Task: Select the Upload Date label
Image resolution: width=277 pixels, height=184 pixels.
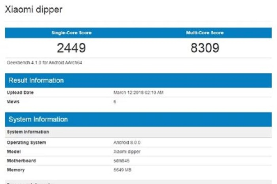Action: 20,93
